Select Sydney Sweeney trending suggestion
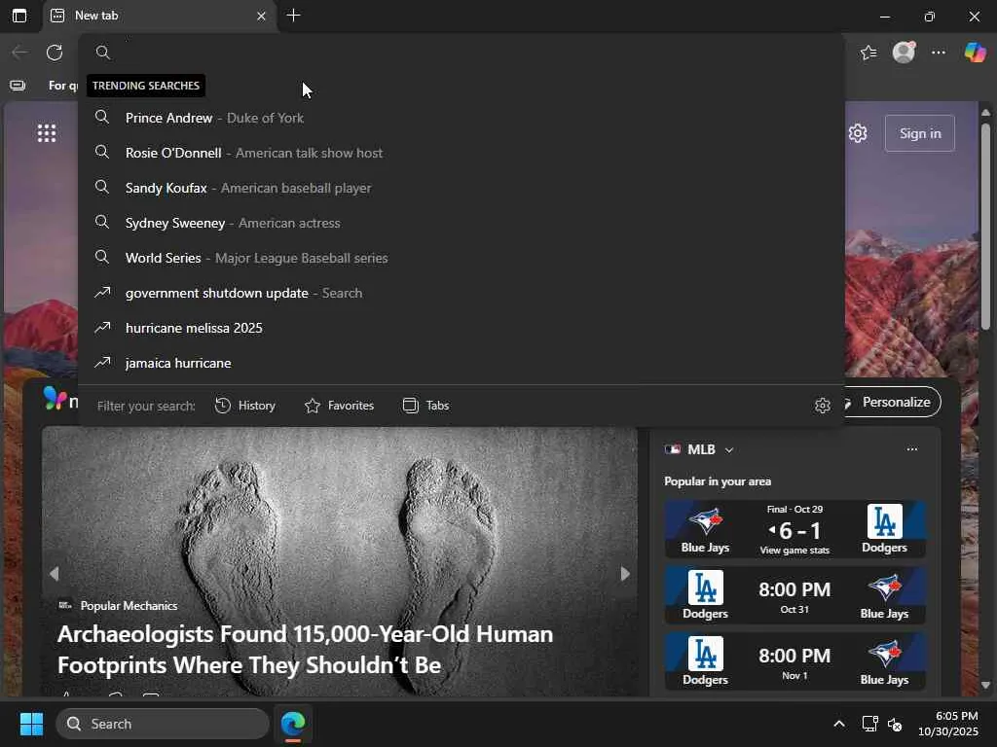Screen dimensions: 997x747 click(x=461, y=223)
